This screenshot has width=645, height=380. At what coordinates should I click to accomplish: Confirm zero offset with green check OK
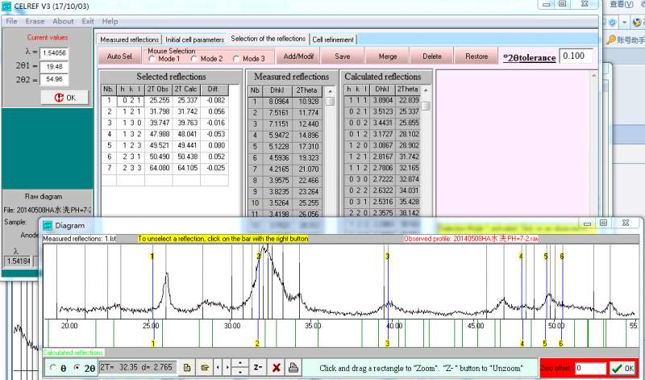(622, 368)
